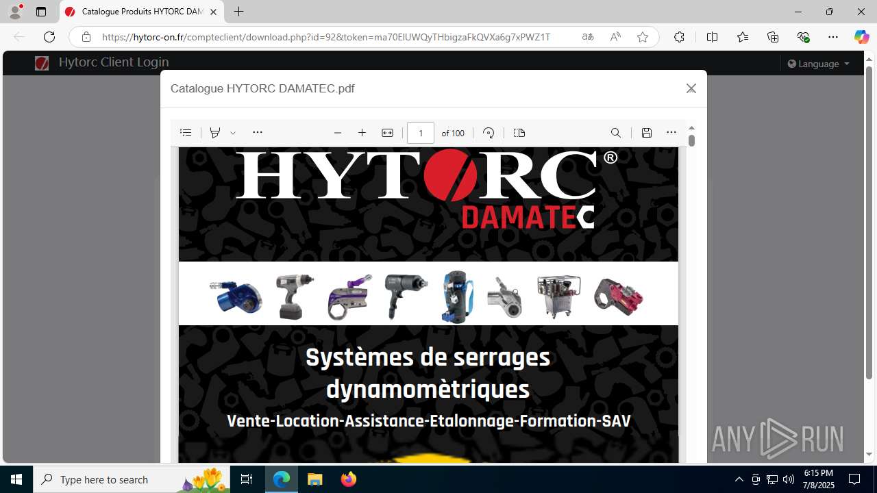Open Windows Task View

point(247,479)
